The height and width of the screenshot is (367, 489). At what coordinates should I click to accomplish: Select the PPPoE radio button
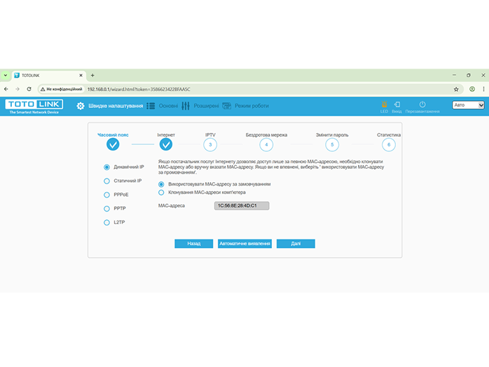[106, 195]
